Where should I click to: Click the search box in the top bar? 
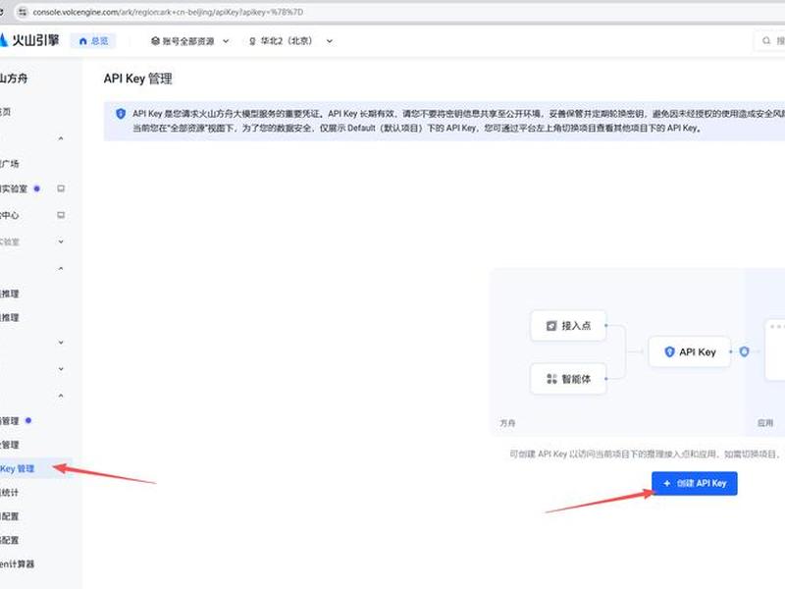[x=769, y=41]
